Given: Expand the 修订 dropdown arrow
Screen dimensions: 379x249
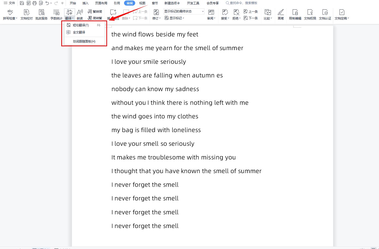Looking at the screenshot, I should tap(160, 18).
